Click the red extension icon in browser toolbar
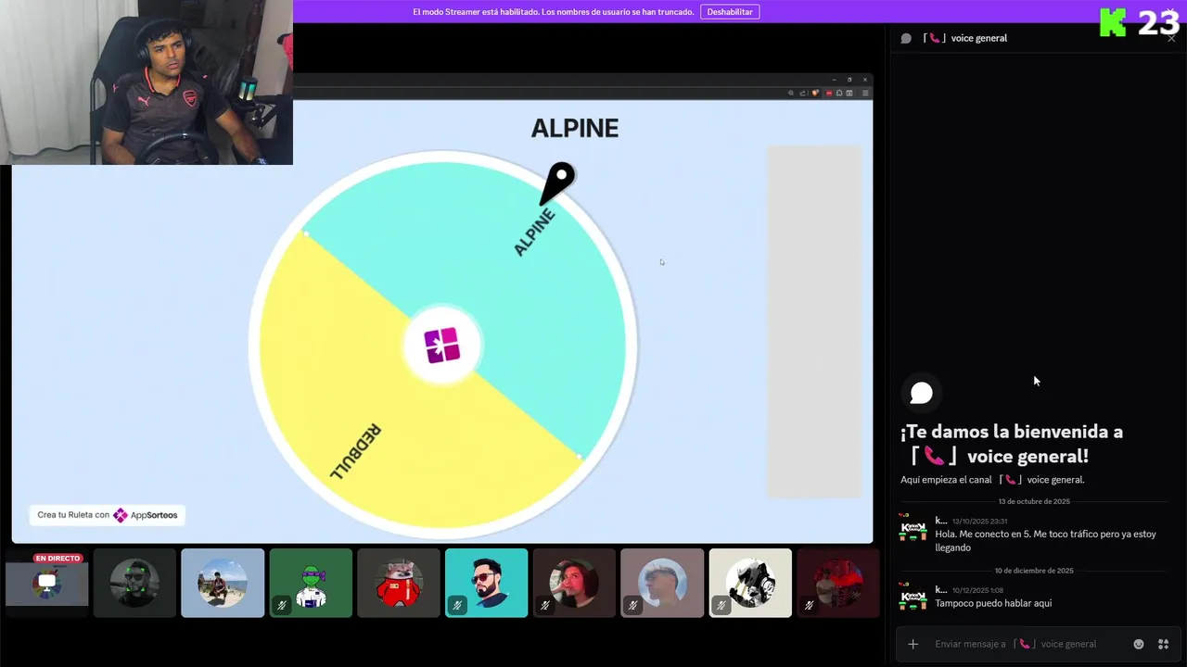The image size is (1187, 667). [x=829, y=93]
